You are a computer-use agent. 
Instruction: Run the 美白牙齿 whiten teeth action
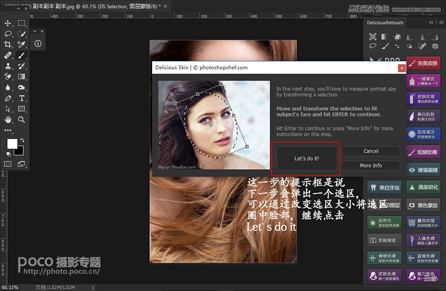pyautogui.click(x=384, y=188)
